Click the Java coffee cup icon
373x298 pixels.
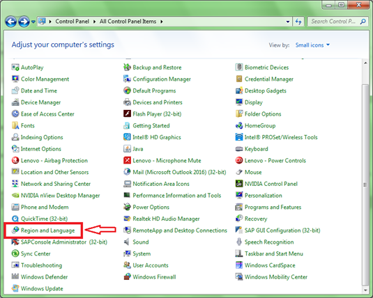tap(127, 148)
